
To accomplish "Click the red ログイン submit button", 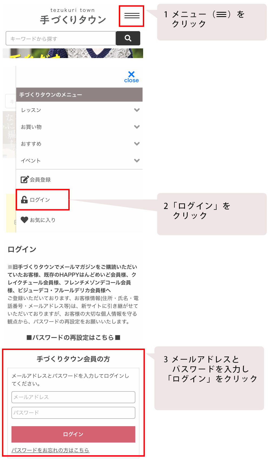I will click(x=73, y=434).
